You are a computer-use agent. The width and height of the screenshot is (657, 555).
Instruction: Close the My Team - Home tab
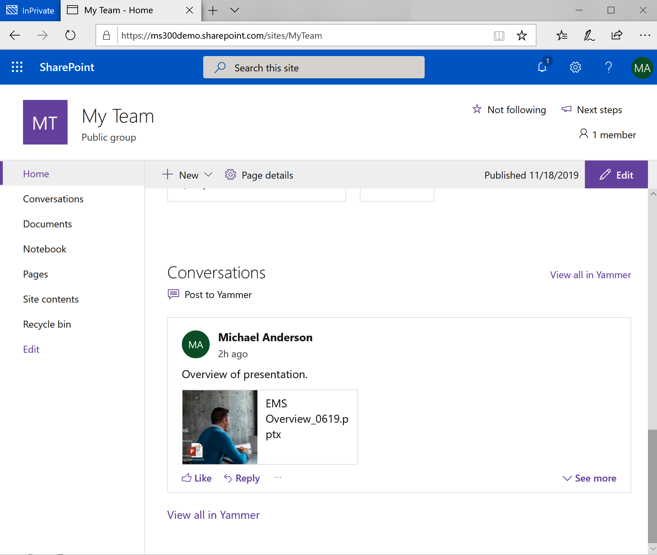click(x=190, y=10)
